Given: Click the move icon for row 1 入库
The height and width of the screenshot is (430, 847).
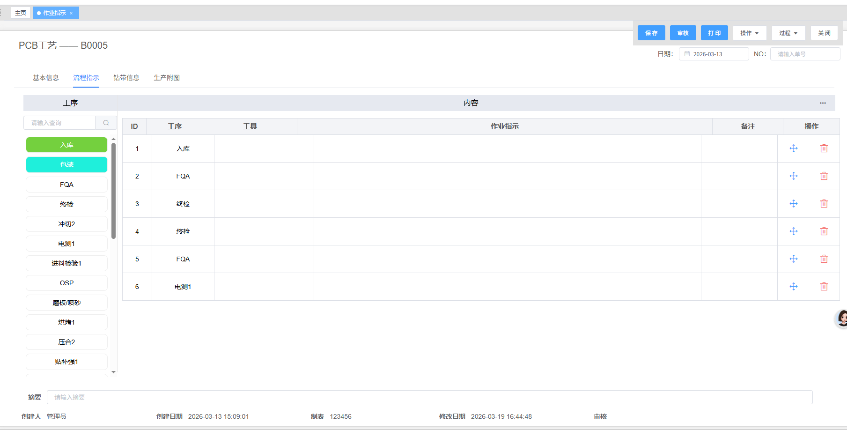Looking at the screenshot, I should point(793,148).
